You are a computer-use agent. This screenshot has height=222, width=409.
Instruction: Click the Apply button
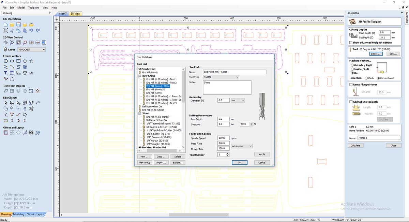pos(262,154)
